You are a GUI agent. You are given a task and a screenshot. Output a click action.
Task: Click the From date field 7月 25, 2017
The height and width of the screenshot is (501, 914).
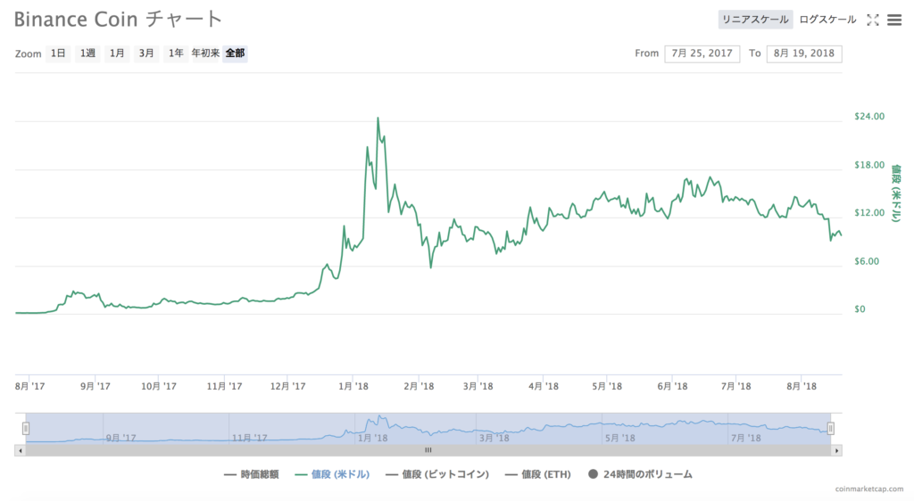pyautogui.click(x=702, y=53)
